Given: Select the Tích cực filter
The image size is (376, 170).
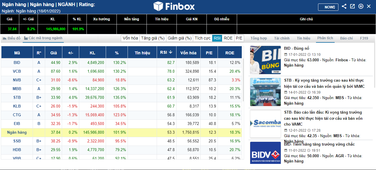Looking at the screenshot, I should [203, 38].
